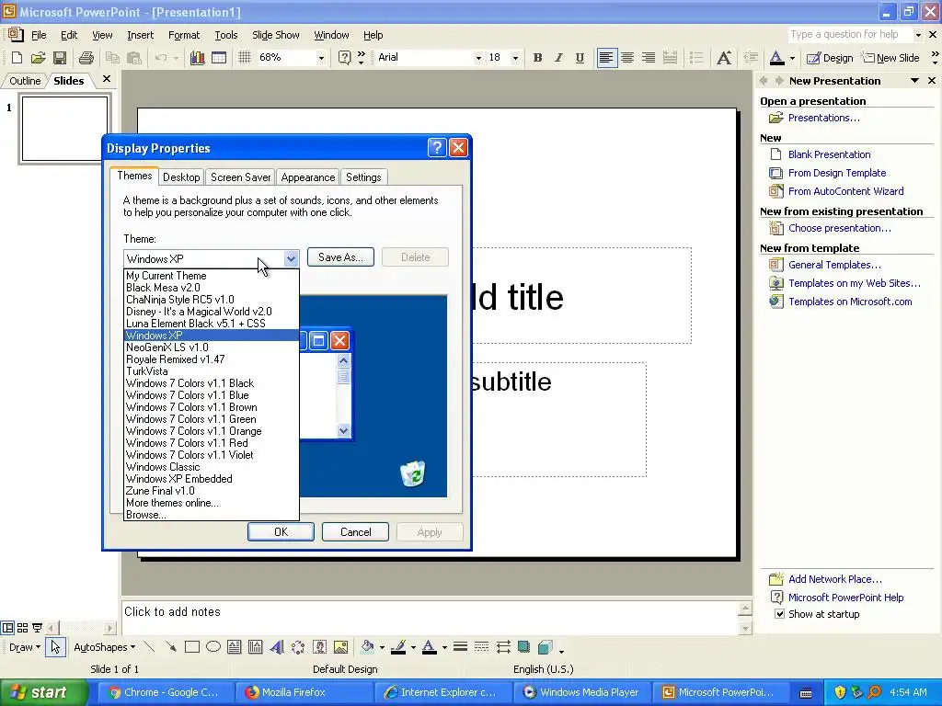
Task: Align text right
Action: pos(649,58)
